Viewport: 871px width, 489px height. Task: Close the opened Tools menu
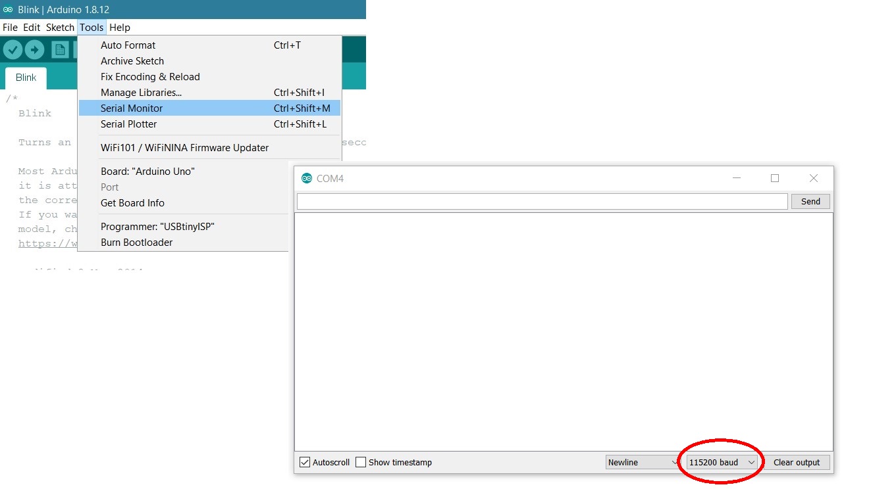tap(92, 28)
